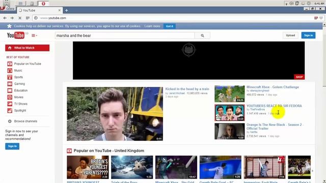Click the Youtubers React thumbnail
The image size is (326, 183).
coord(230,112)
